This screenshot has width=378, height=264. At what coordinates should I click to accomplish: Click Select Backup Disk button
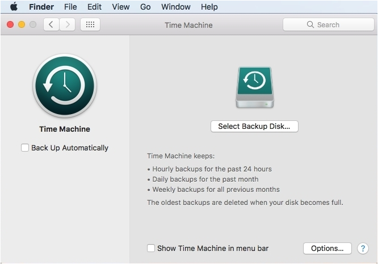(x=254, y=127)
